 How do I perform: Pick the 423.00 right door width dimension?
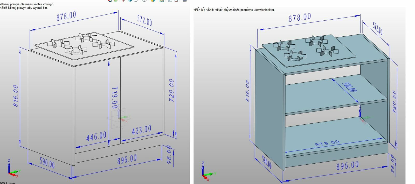coord(141,130)
